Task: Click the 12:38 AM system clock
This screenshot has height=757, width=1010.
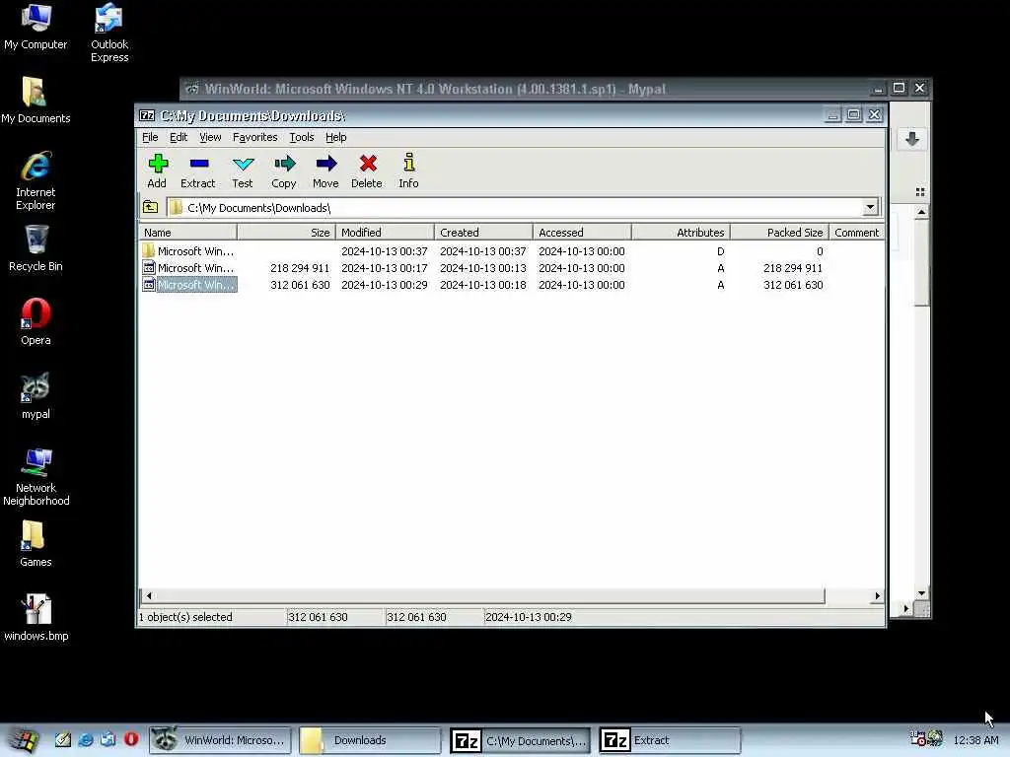Action: pyautogui.click(x=975, y=740)
